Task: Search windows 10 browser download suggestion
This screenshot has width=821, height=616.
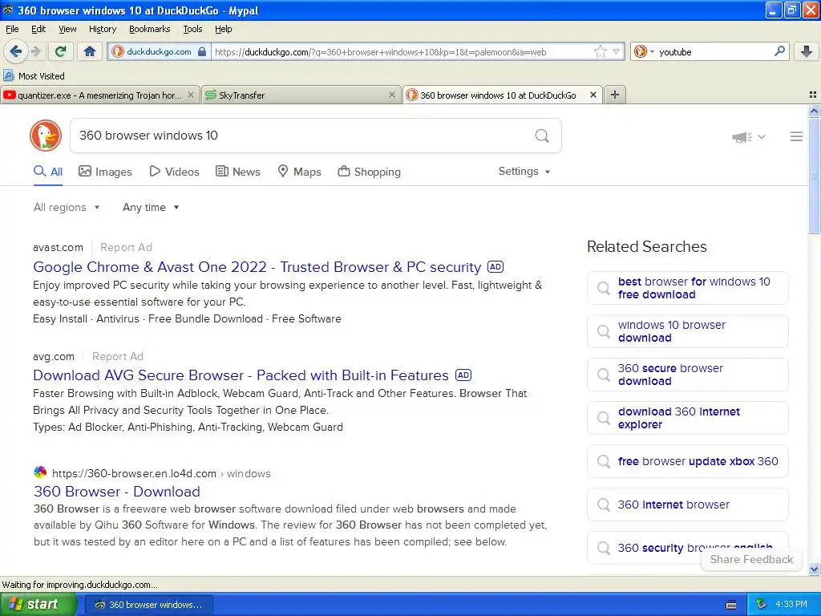Action: tap(687, 331)
